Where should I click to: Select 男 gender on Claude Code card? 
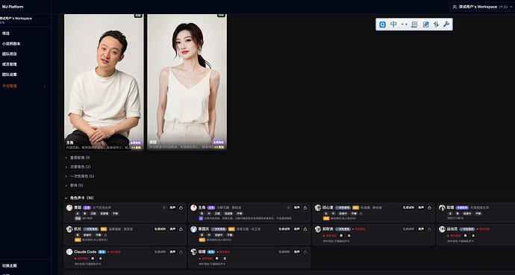click(93, 259)
